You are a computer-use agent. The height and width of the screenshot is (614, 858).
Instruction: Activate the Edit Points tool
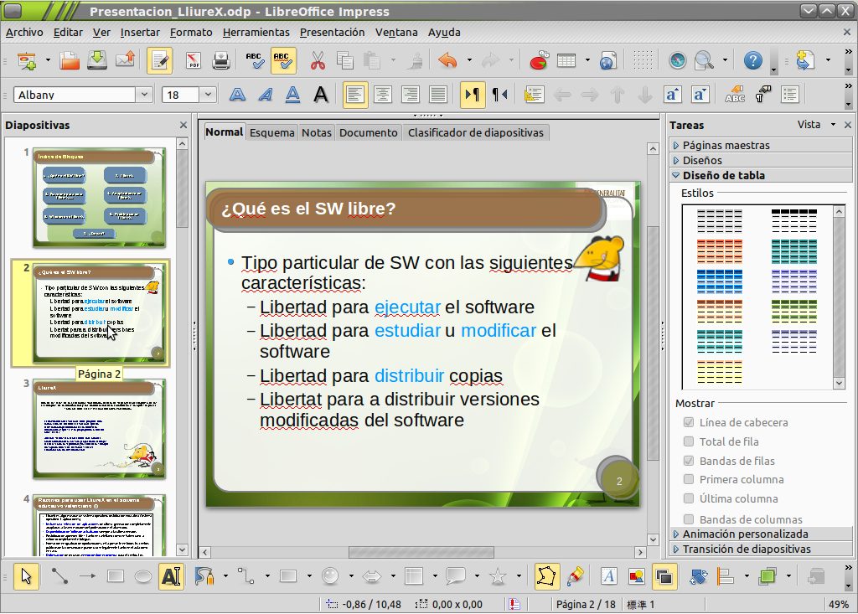[546, 576]
